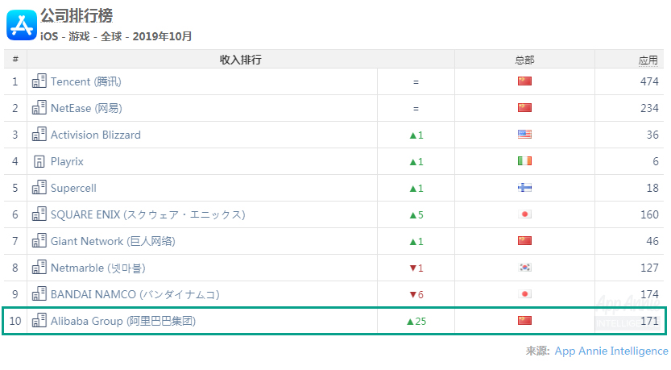Click the company icon next to Playrix
This screenshot has width=671, height=370.
(39, 161)
